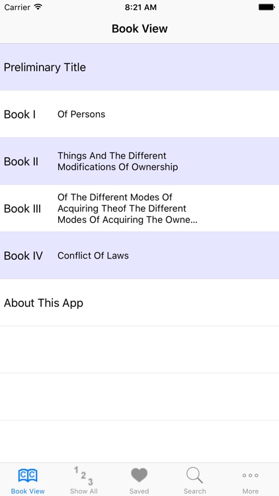The image size is (279, 496).
Task: Open Of The Different Modes Of Acquiring entry
Action: tap(127, 208)
